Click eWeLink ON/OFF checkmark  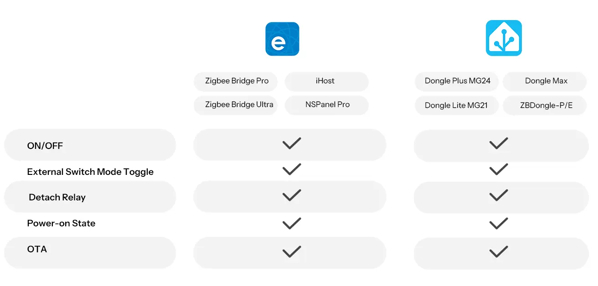[292, 144]
